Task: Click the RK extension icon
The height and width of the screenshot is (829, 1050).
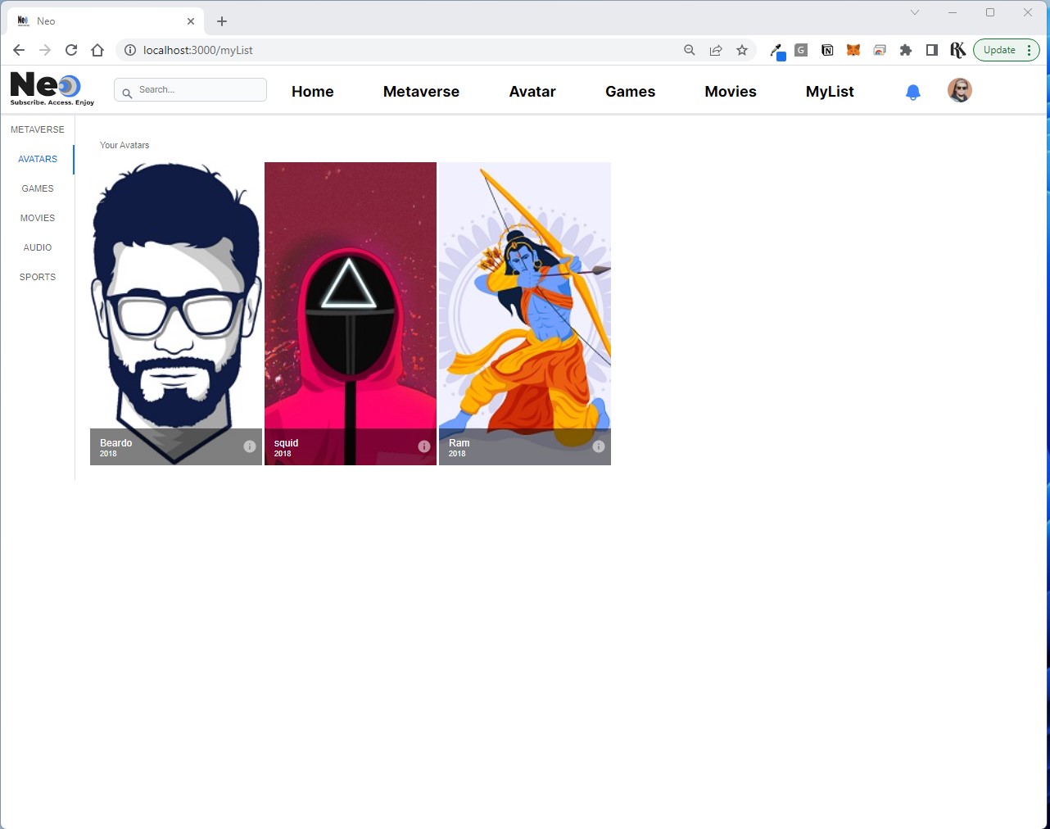Action: 957,50
